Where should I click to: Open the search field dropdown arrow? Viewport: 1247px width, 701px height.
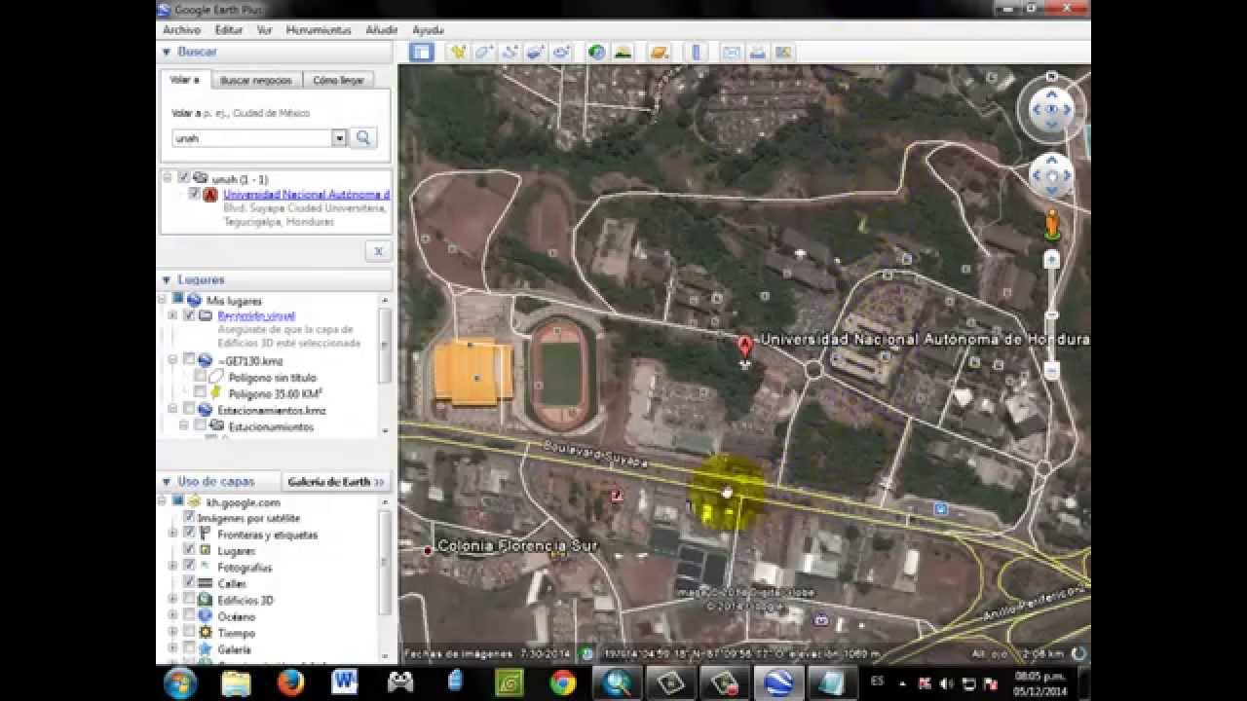pyautogui.click(x=339, y=138)
